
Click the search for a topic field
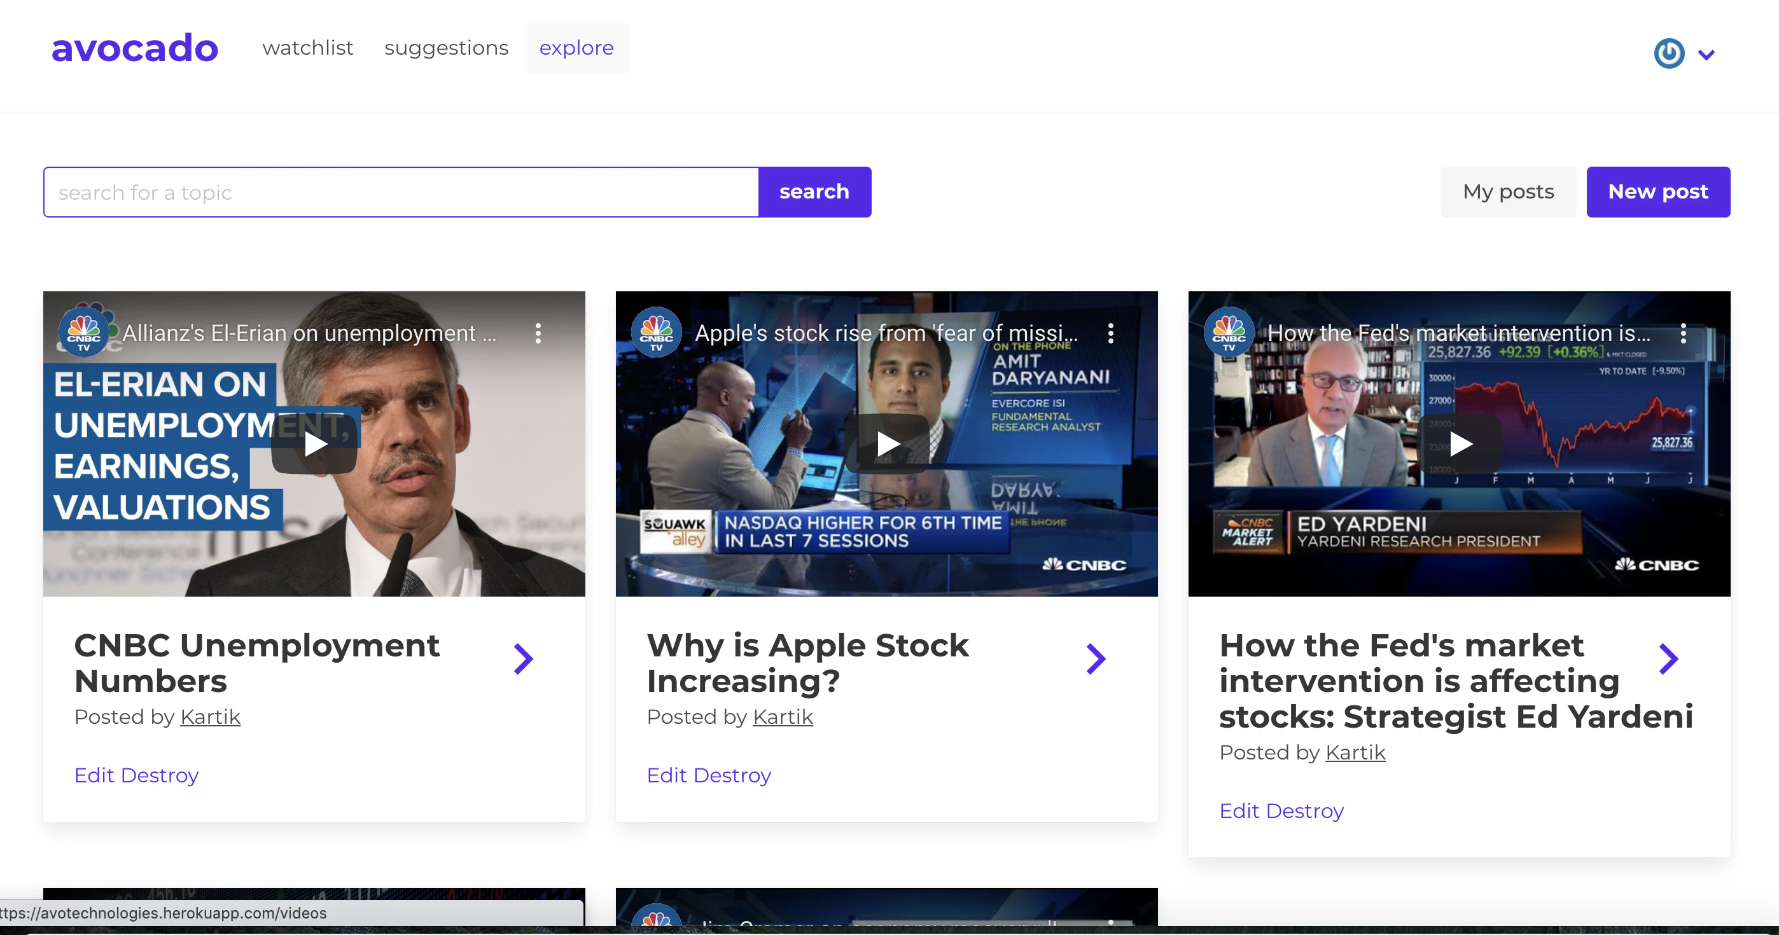(x=401, y=192)
